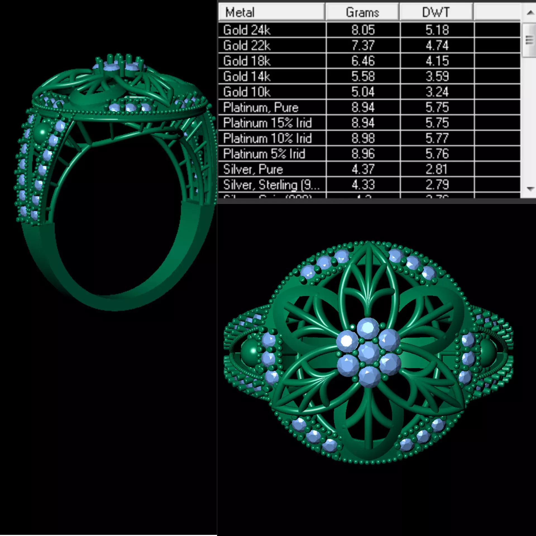This screenshot has width=536, height=536.
Task: Select the Platinum 10% Irid row
Action: [369, 138]
